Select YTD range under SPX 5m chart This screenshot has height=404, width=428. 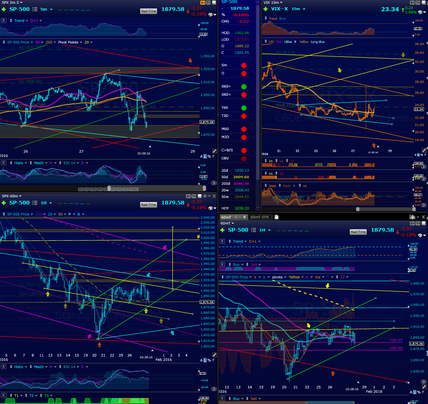(93, 189)
